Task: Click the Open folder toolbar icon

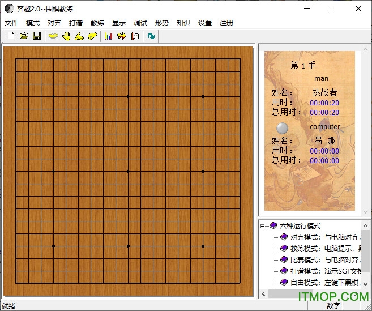Action: 24,36
